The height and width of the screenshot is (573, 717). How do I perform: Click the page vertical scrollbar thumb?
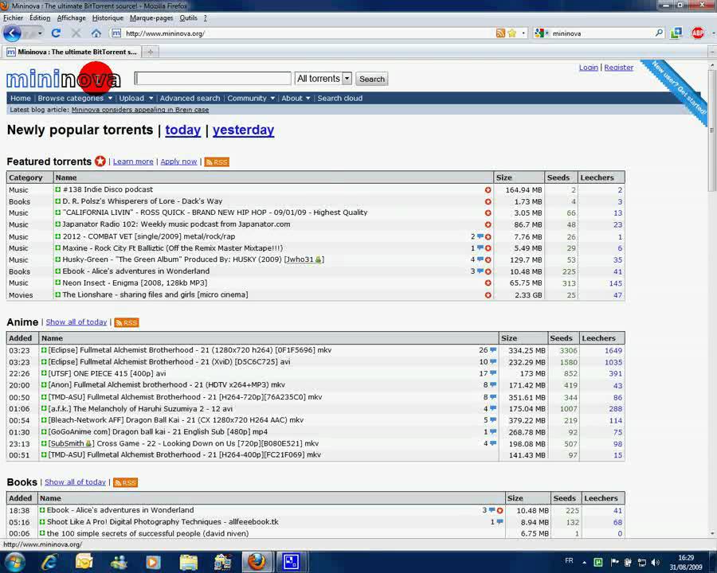pos(712,129)
